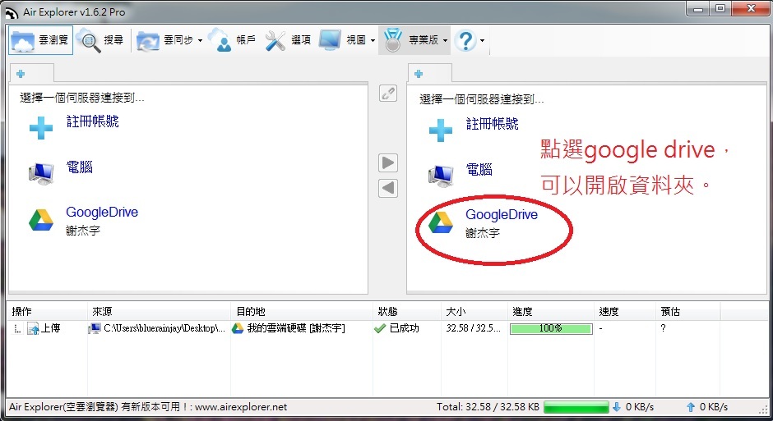Click the Pro version (專業版) medal button

point(411,40)
